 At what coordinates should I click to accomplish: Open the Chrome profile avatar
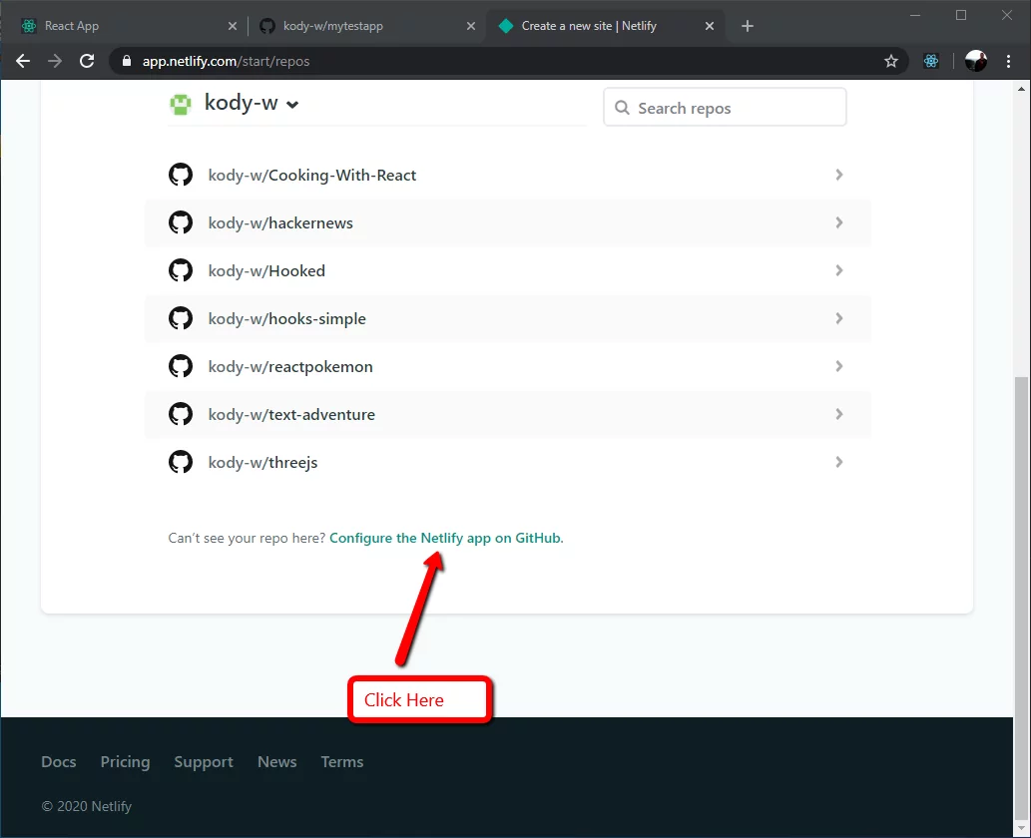[976, 61]
